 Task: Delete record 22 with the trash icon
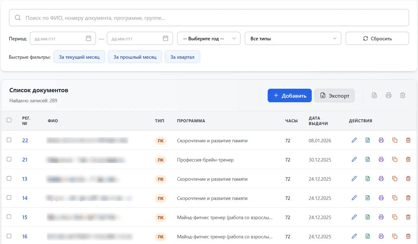(408, 140)
